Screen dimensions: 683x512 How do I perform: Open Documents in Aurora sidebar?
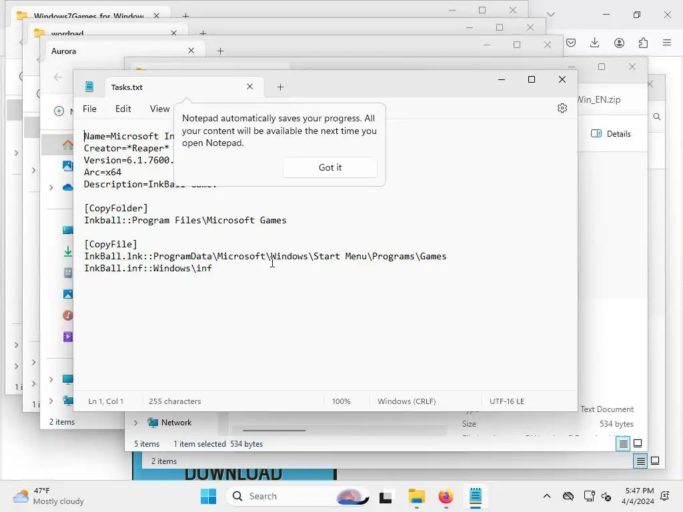(67, 273)
